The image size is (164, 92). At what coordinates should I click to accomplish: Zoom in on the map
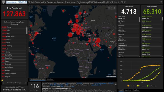pos(114,71)
